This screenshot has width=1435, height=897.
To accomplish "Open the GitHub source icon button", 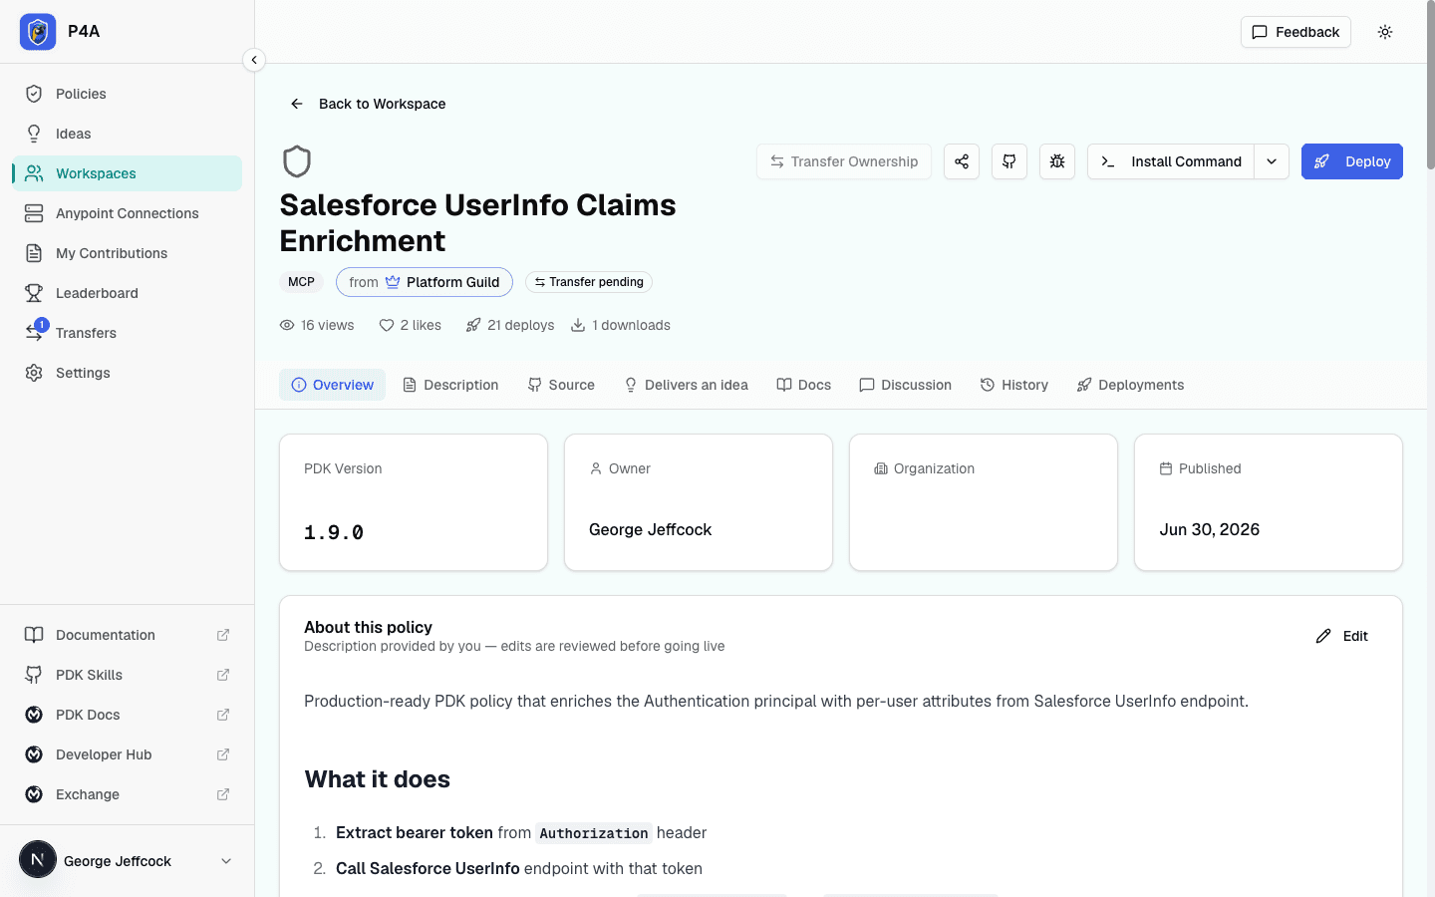I will [1009, 161].
